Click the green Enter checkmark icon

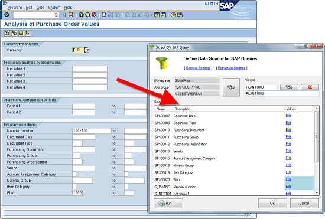click(x=6, y=15)
